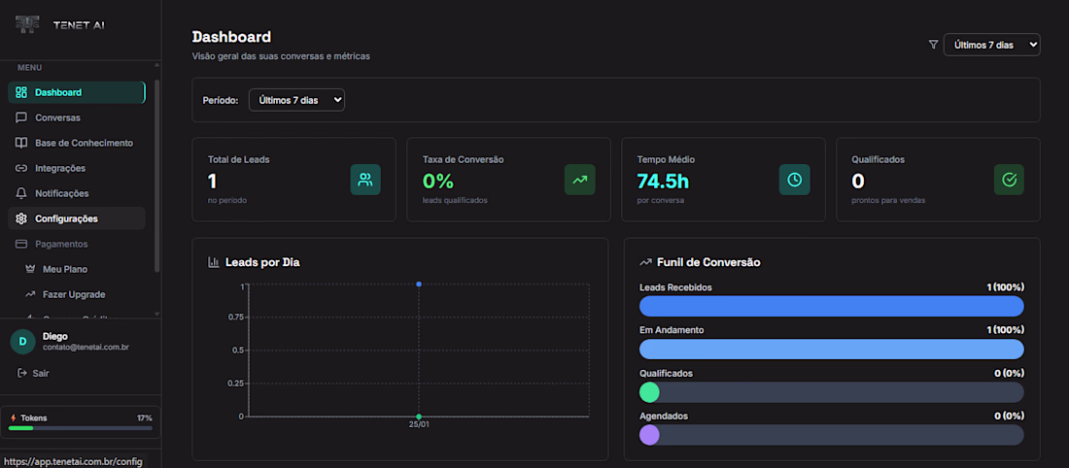Click the Tenet AI logo icon

point(27,25)
